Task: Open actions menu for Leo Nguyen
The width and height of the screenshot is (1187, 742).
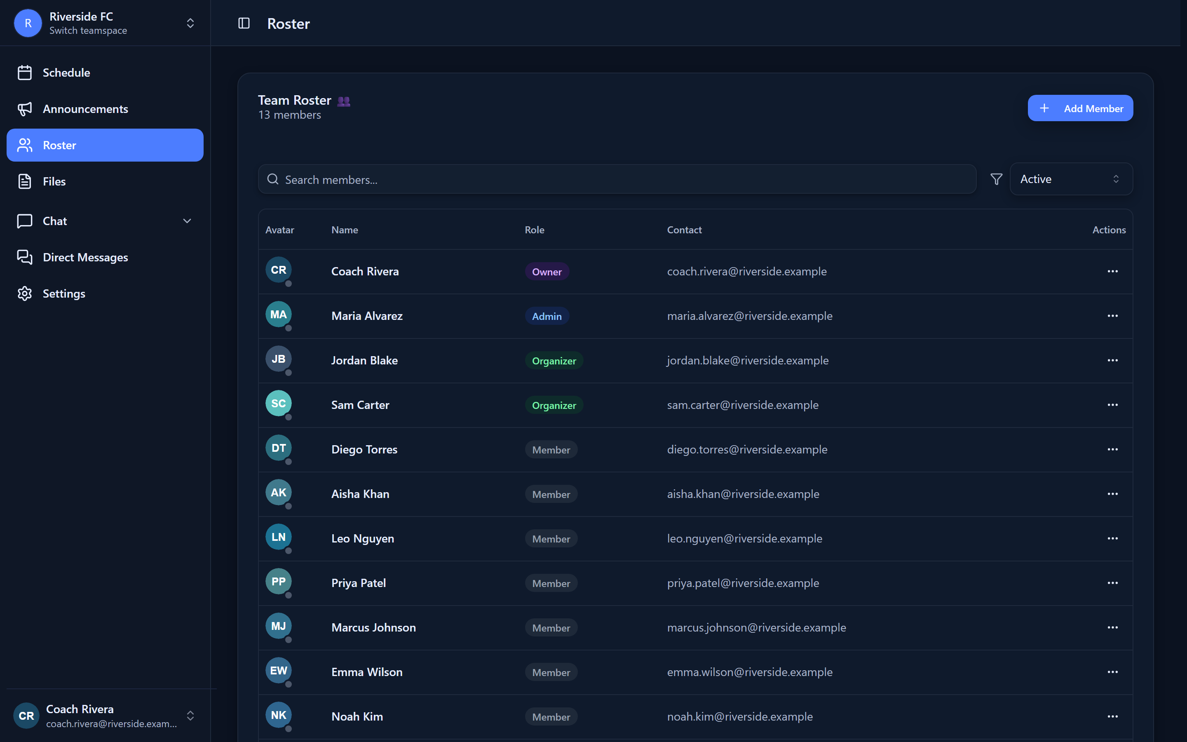Action: pyautogui.click(x=1112, y=538)
